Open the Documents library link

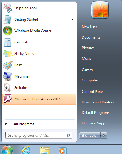91,37
